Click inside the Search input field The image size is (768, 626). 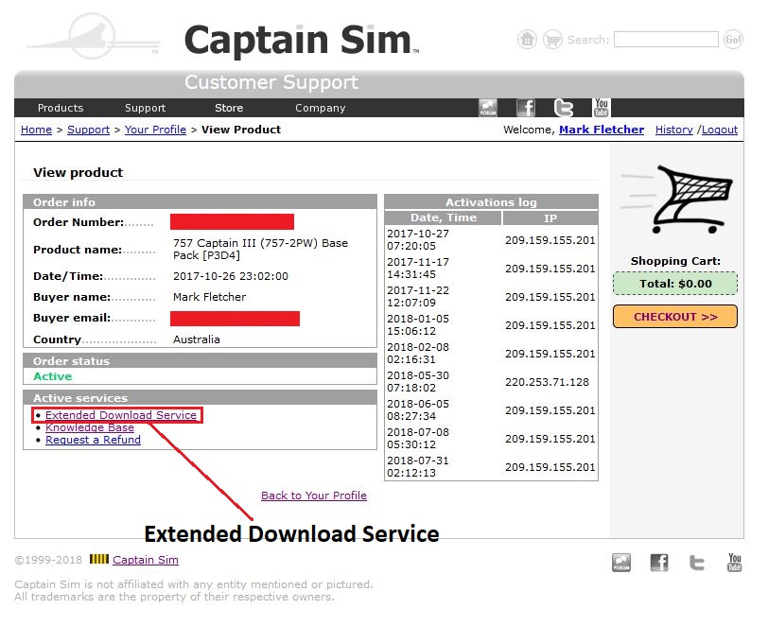point(665,39)
